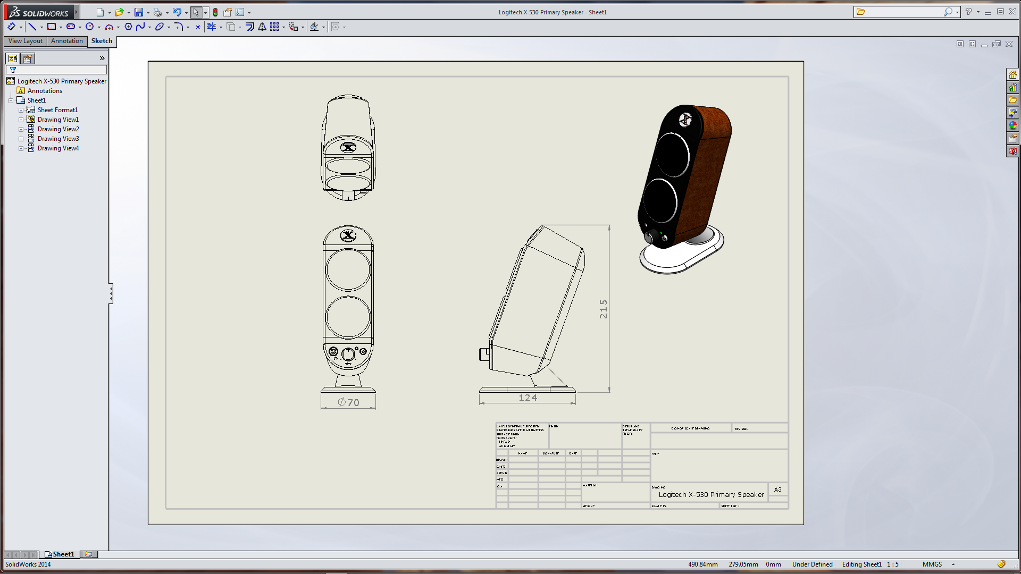Expand the flyout panel chevron arrows
This screenshot has width=1021, height=574.
click(102, 58)
